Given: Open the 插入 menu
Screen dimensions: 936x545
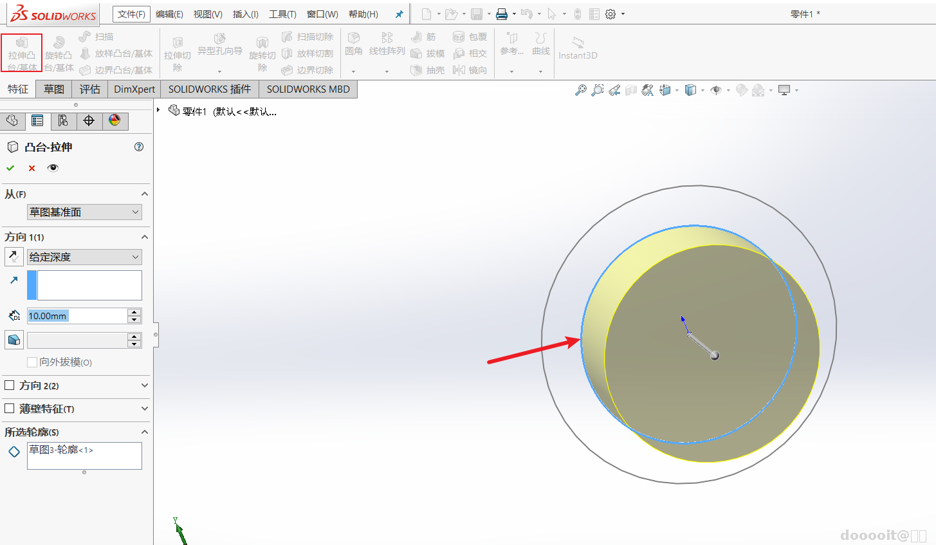Looking at the screenshot, I should coord(245,14).
